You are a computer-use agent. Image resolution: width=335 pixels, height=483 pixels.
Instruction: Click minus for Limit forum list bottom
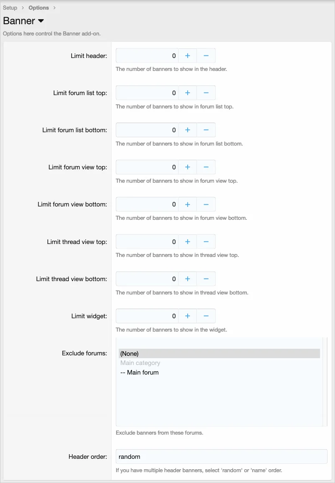pyautogui.click(x=206, y=130)
